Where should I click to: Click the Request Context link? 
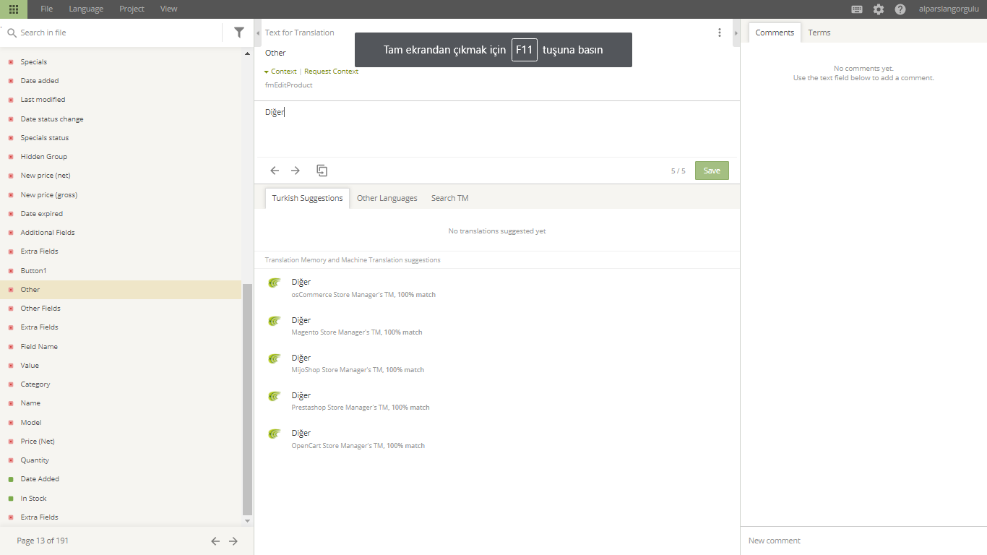(331, 72)
